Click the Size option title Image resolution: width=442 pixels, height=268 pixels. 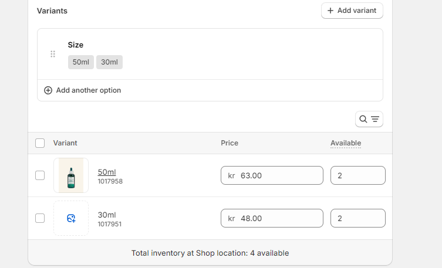pyautogui.click(x=76, y=45)
